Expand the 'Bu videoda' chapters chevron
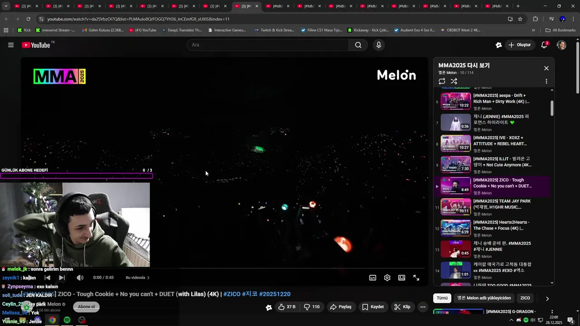 coord(148,278)
